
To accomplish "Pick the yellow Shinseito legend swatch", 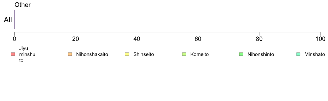I will [127, 54].
